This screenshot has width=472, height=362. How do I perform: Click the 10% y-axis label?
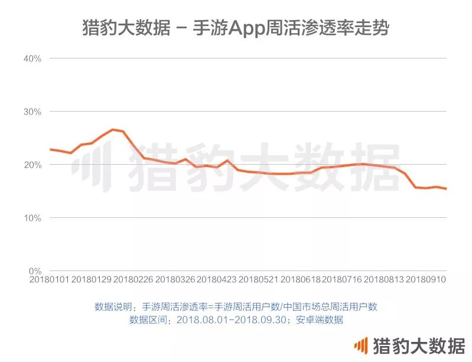click(x=32, y=218)
